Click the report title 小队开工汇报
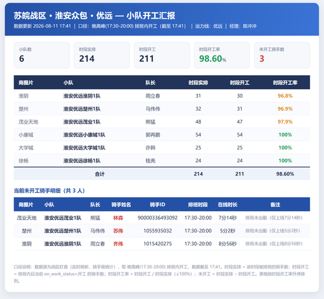 tap(151, 16)
